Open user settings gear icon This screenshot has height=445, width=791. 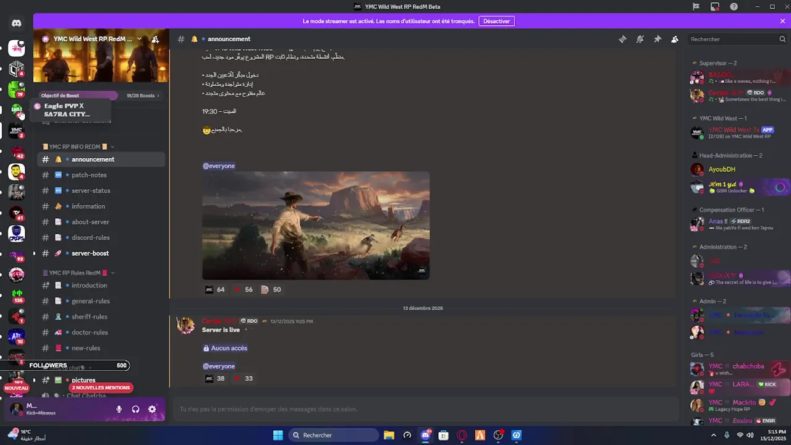(152, 409)
